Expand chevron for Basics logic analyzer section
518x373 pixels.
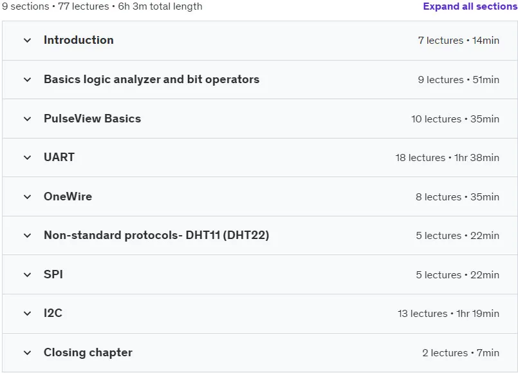[28, 80]
